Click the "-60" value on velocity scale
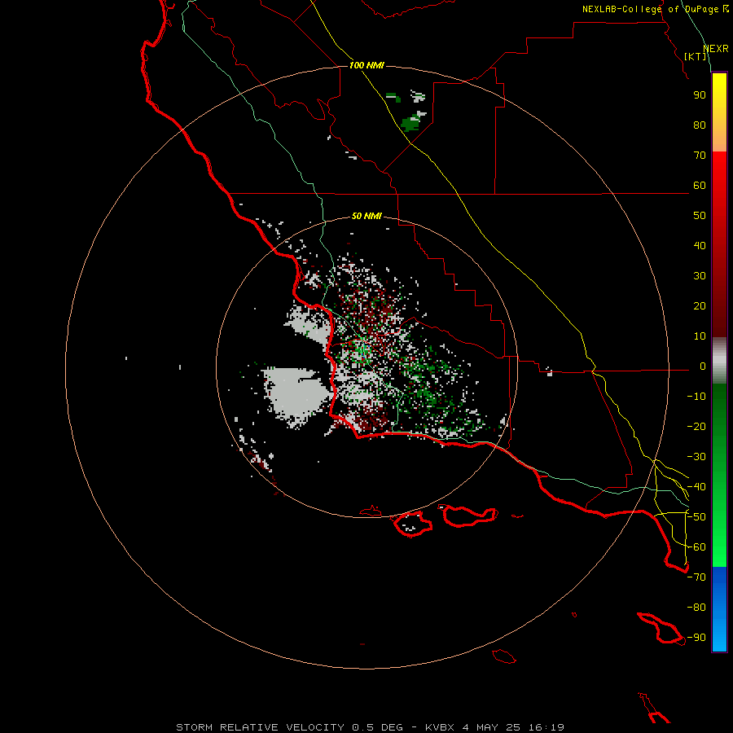 [x=696, y=547]
